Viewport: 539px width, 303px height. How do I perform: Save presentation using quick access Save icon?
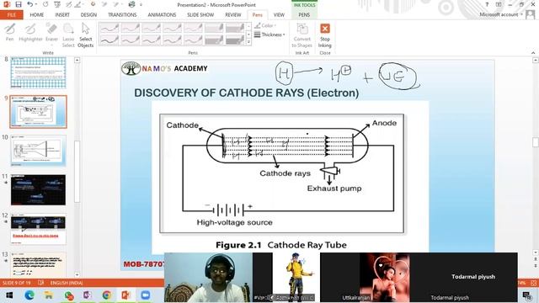click(19, 4)
